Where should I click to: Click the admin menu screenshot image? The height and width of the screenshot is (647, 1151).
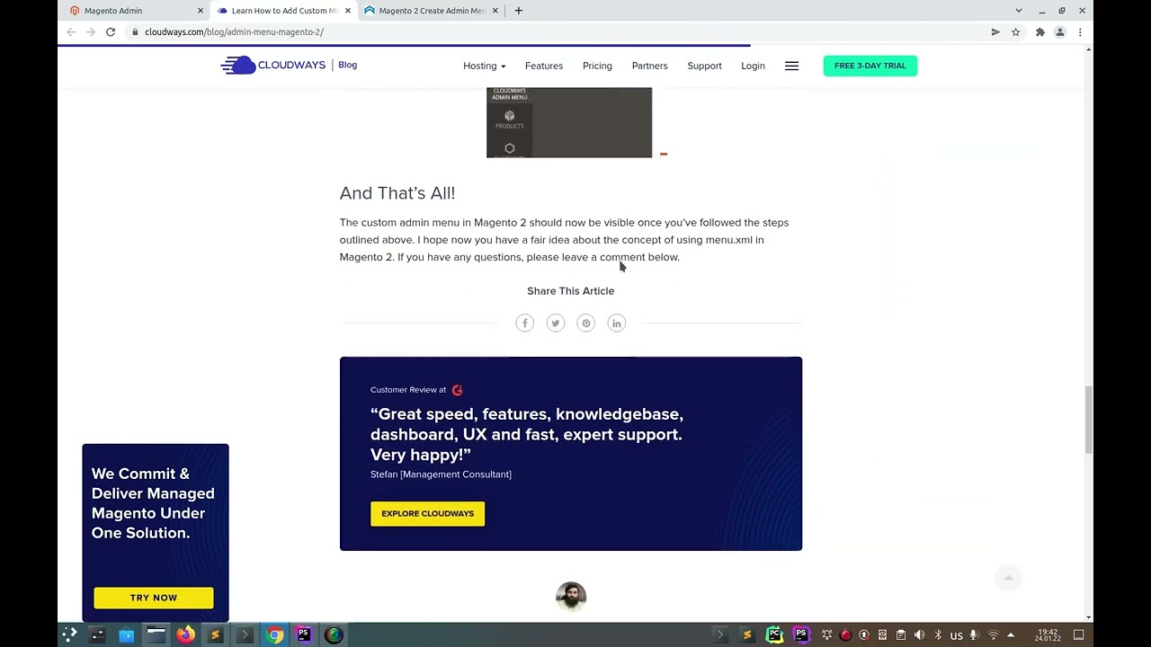point(569,122)
